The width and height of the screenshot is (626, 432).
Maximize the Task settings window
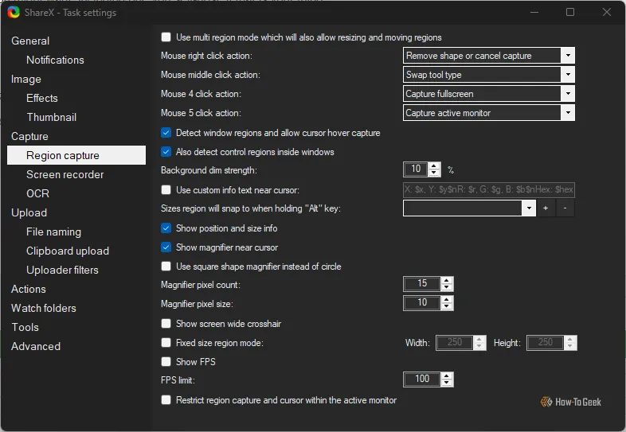[570, 12]
